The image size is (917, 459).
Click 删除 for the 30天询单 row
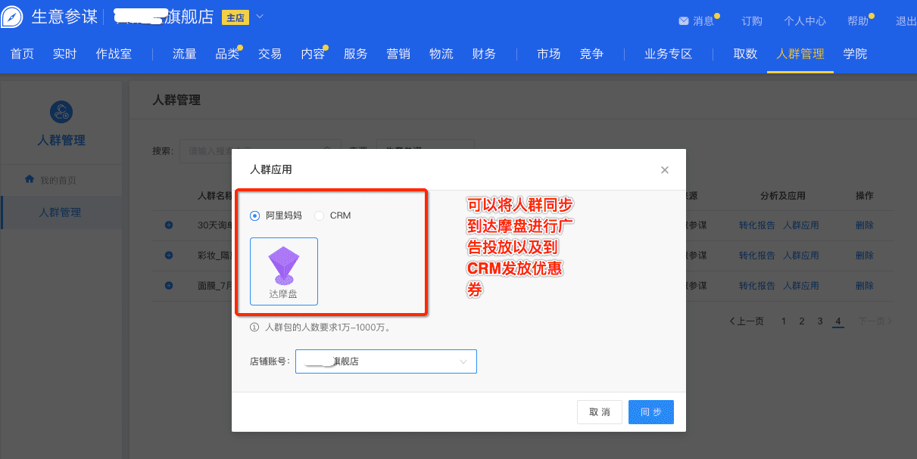(865, 225)
